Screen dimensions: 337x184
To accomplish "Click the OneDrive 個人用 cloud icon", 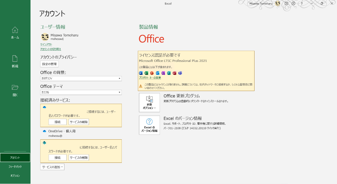I will coord(44,131).
